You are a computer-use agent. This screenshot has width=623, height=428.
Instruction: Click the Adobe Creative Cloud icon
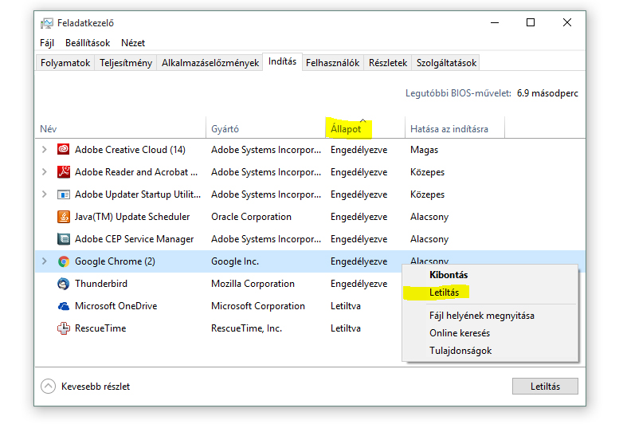[64, 150]
